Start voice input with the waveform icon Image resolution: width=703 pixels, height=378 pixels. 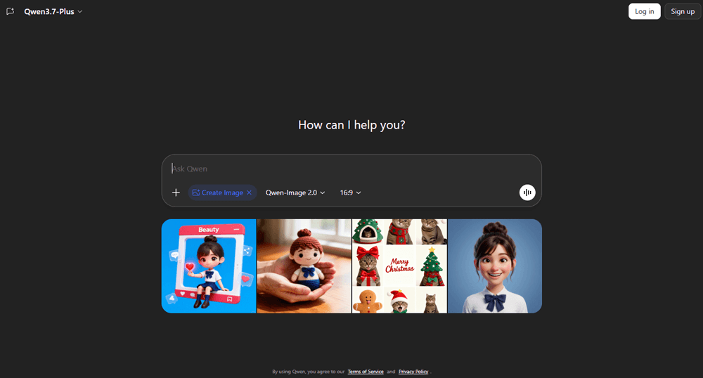coord(527,193)
